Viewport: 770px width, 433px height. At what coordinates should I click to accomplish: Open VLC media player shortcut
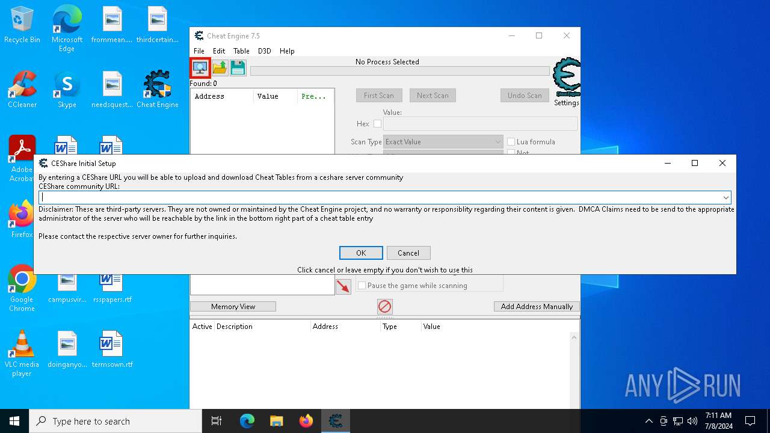pyautogui.click(x=22, y=354)
